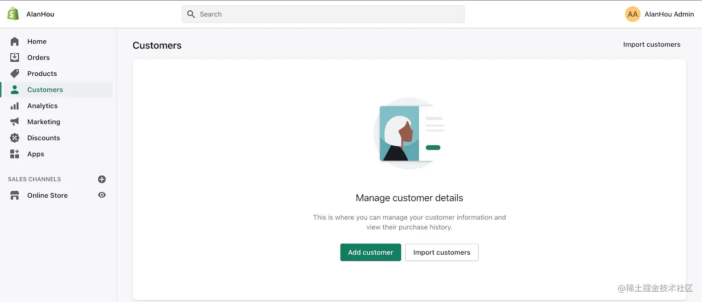Click the Add customer button
Screen dimensions: 702x302
370,252
